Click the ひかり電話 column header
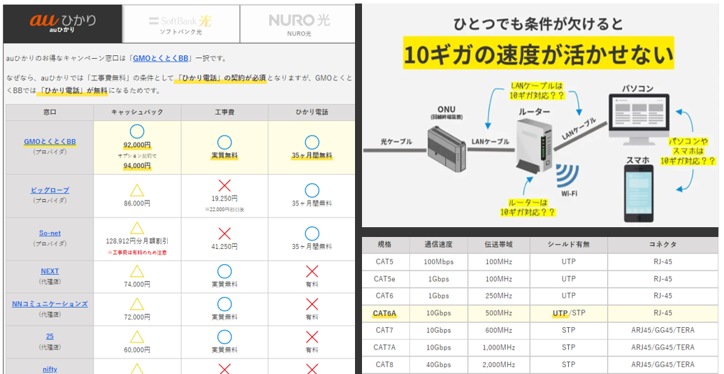 tap(312, 112)
